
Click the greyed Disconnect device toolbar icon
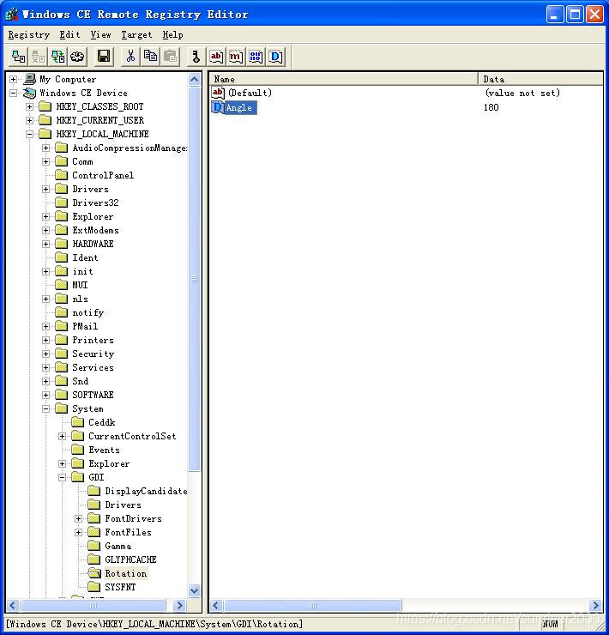click(x=38, y=57)
